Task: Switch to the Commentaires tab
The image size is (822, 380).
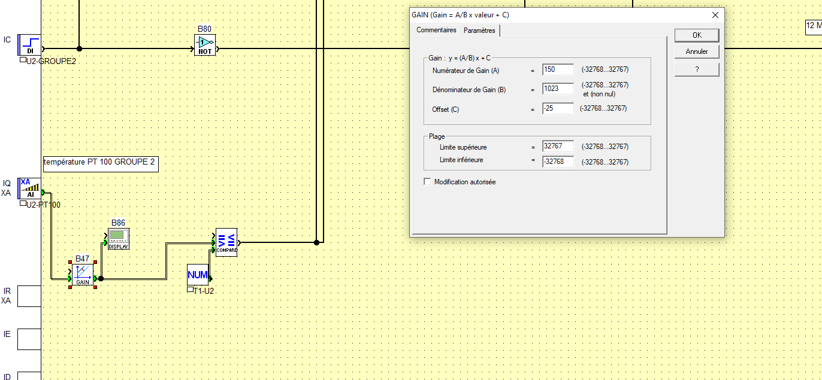Action: pos(436,30)
